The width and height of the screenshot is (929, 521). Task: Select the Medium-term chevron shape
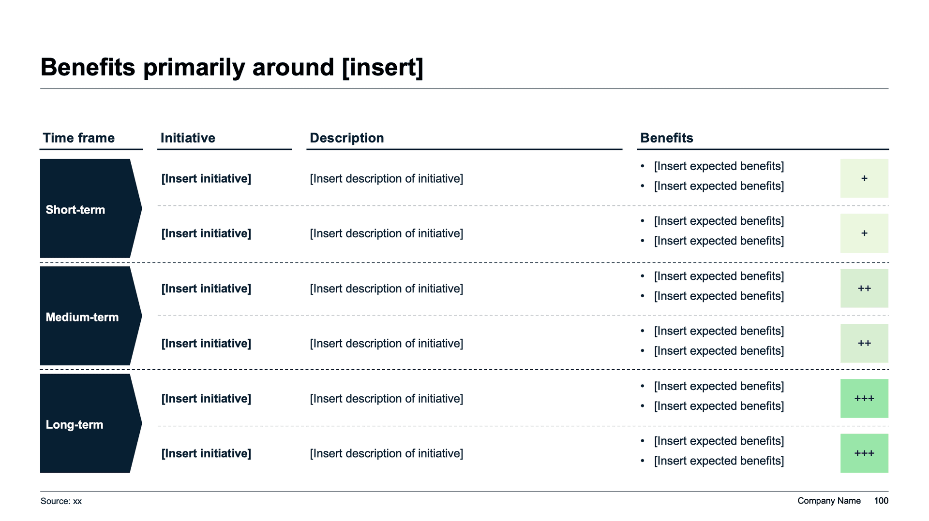pyautogui.click(x=87, y=316)
